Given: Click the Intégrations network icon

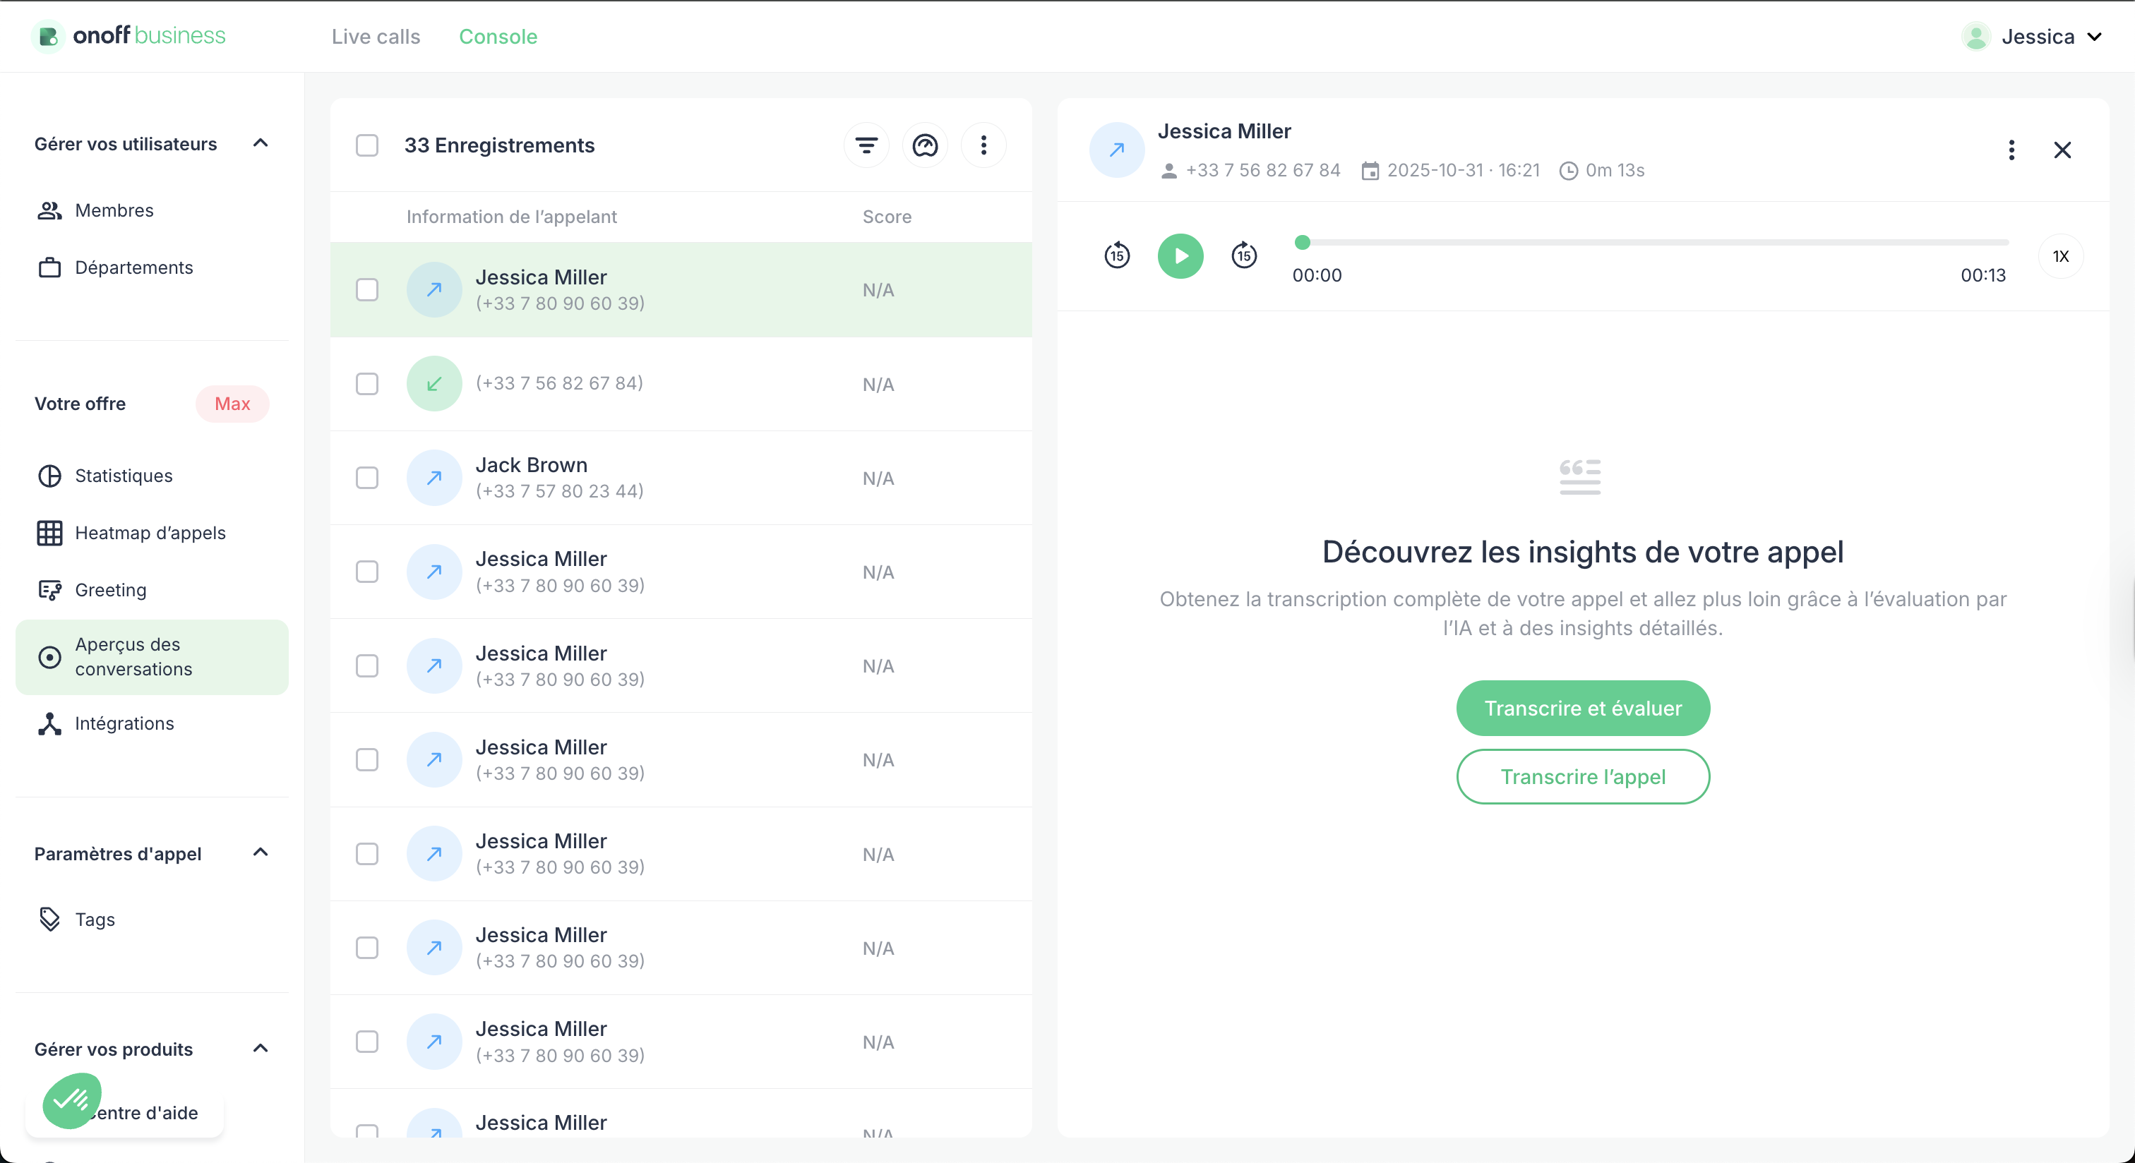Looking at the screenshot, I should (49, 723).
